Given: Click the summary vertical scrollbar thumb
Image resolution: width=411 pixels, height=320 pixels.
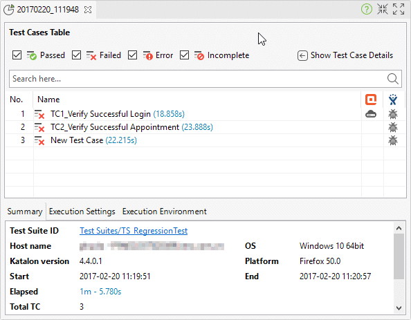Looking at the screenshot, I should 399,256.
